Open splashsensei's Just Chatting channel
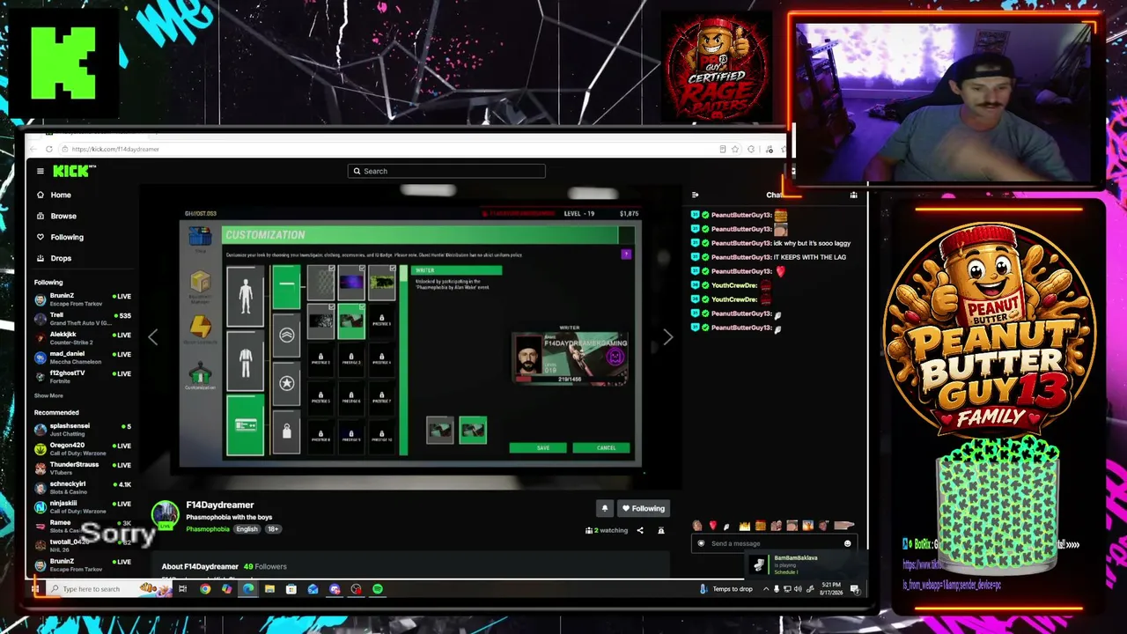Image resolution: width=1127 pixels, height=634 pixels. [x=83, y=430]
